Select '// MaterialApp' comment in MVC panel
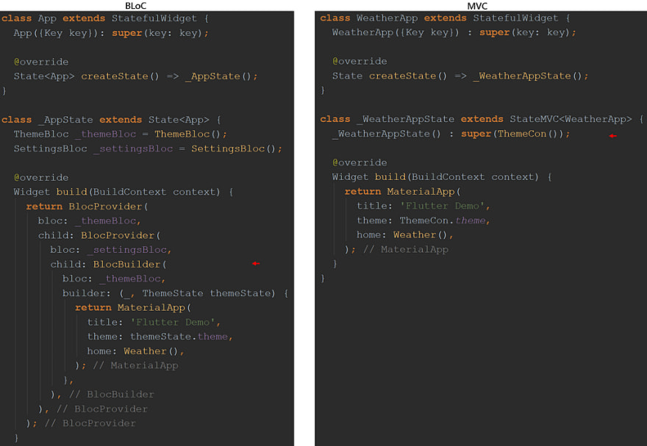Screen dimensions: 647x446 click(406, 249)
